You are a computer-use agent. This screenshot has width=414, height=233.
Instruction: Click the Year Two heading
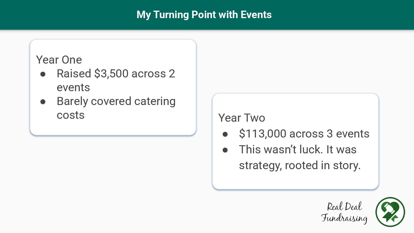click(x=241, y=118)
